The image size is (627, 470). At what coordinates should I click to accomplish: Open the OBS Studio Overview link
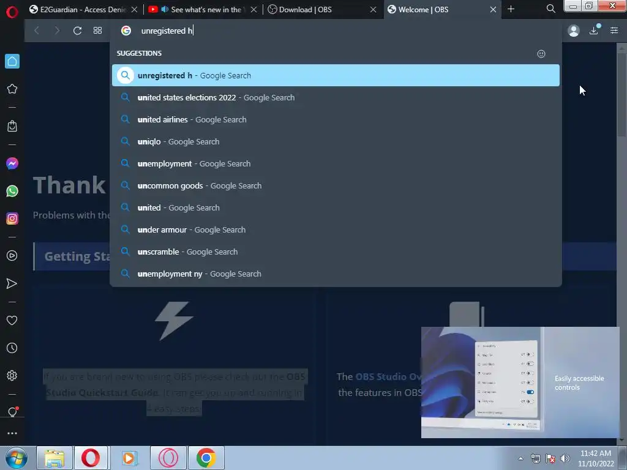click(x=388, y=376)
